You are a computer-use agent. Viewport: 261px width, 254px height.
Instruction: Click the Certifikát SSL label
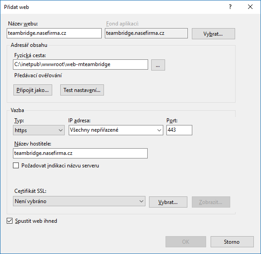(30, 191)
